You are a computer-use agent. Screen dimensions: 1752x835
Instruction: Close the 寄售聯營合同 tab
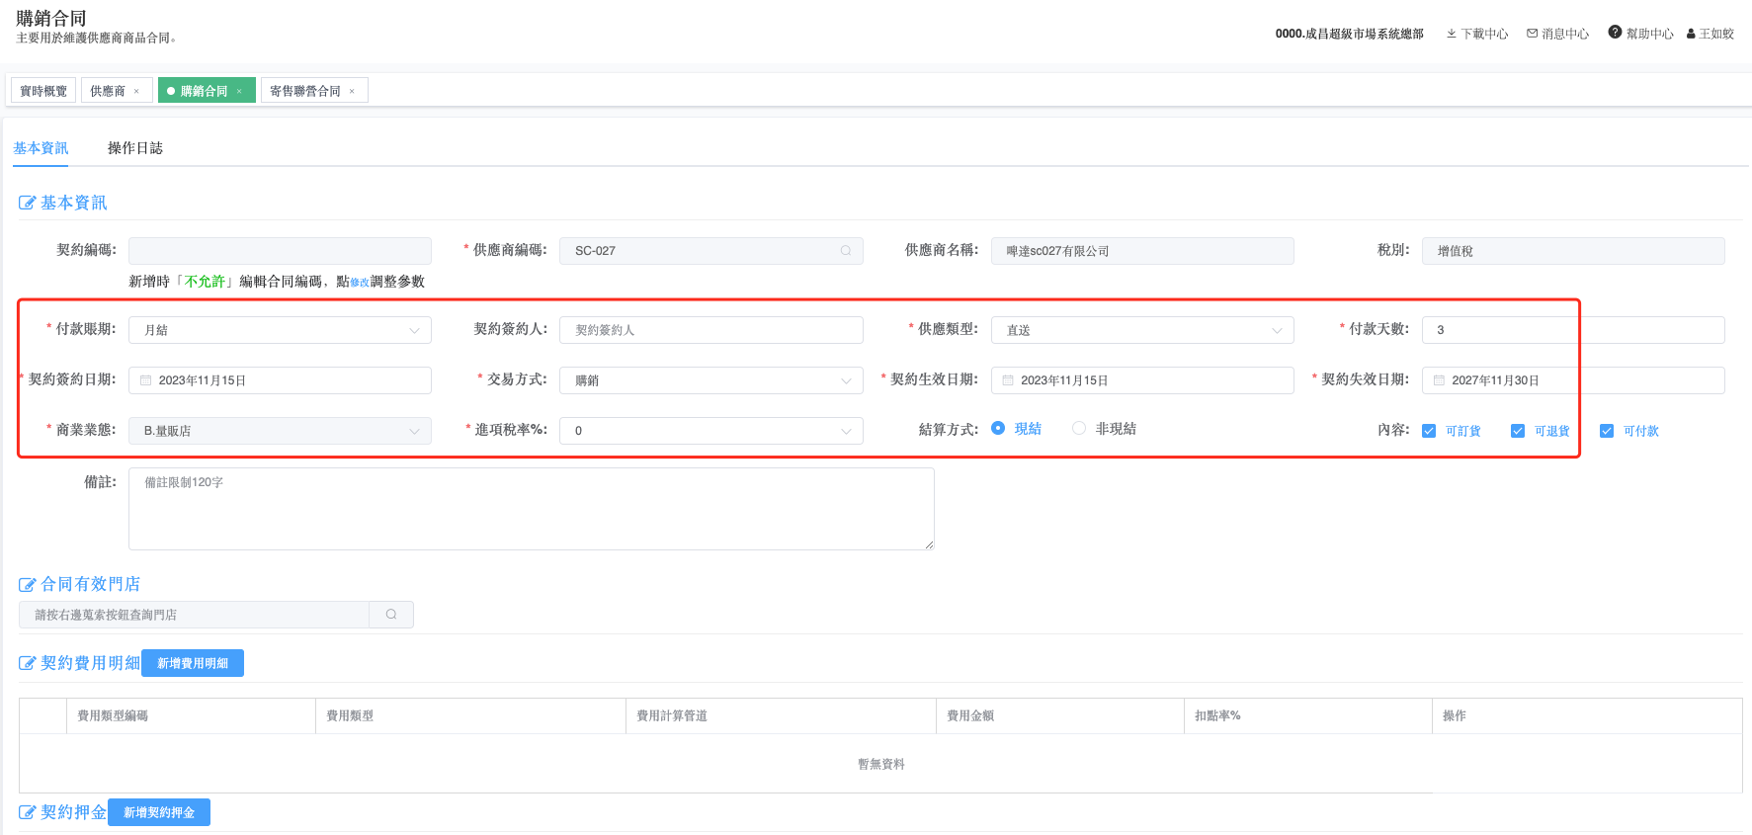352,91
